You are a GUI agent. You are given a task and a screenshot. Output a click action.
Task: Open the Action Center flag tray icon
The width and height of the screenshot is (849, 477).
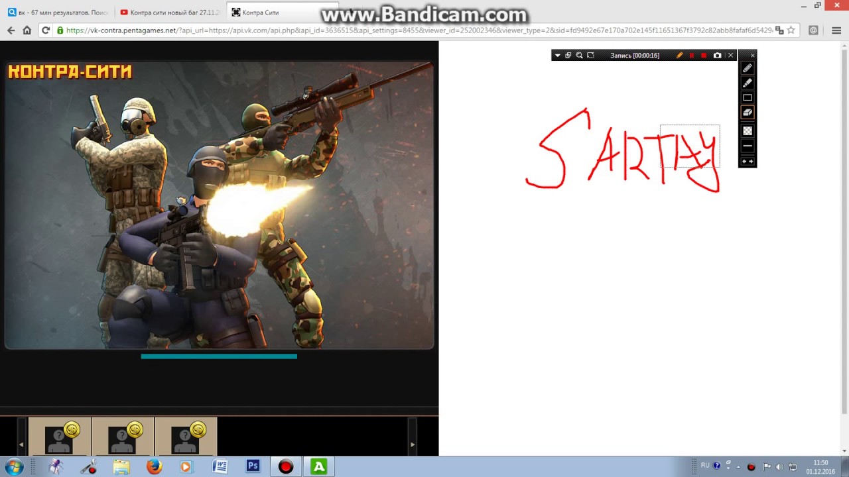tap(767, 466)
